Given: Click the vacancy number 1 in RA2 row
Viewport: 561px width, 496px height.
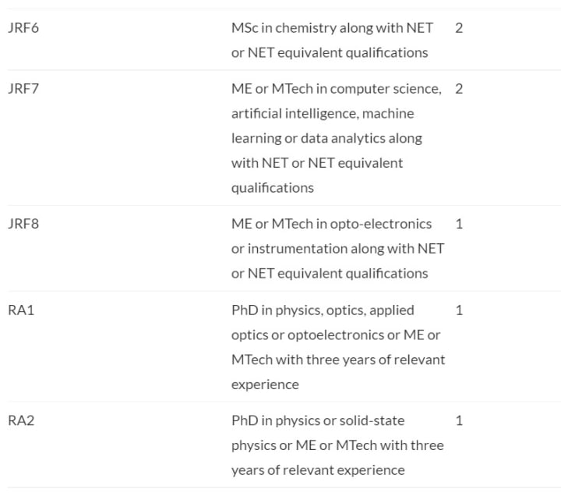Looking at the screenshot, I should 459,421.
